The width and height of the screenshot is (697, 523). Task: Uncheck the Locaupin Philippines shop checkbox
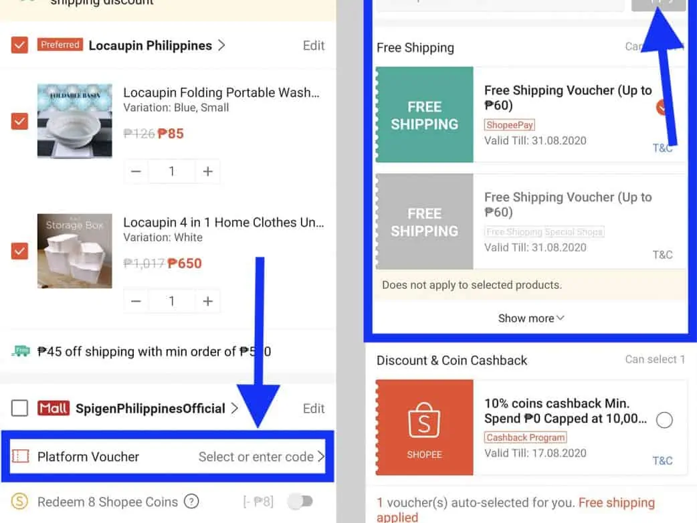(x=19, y=45)
